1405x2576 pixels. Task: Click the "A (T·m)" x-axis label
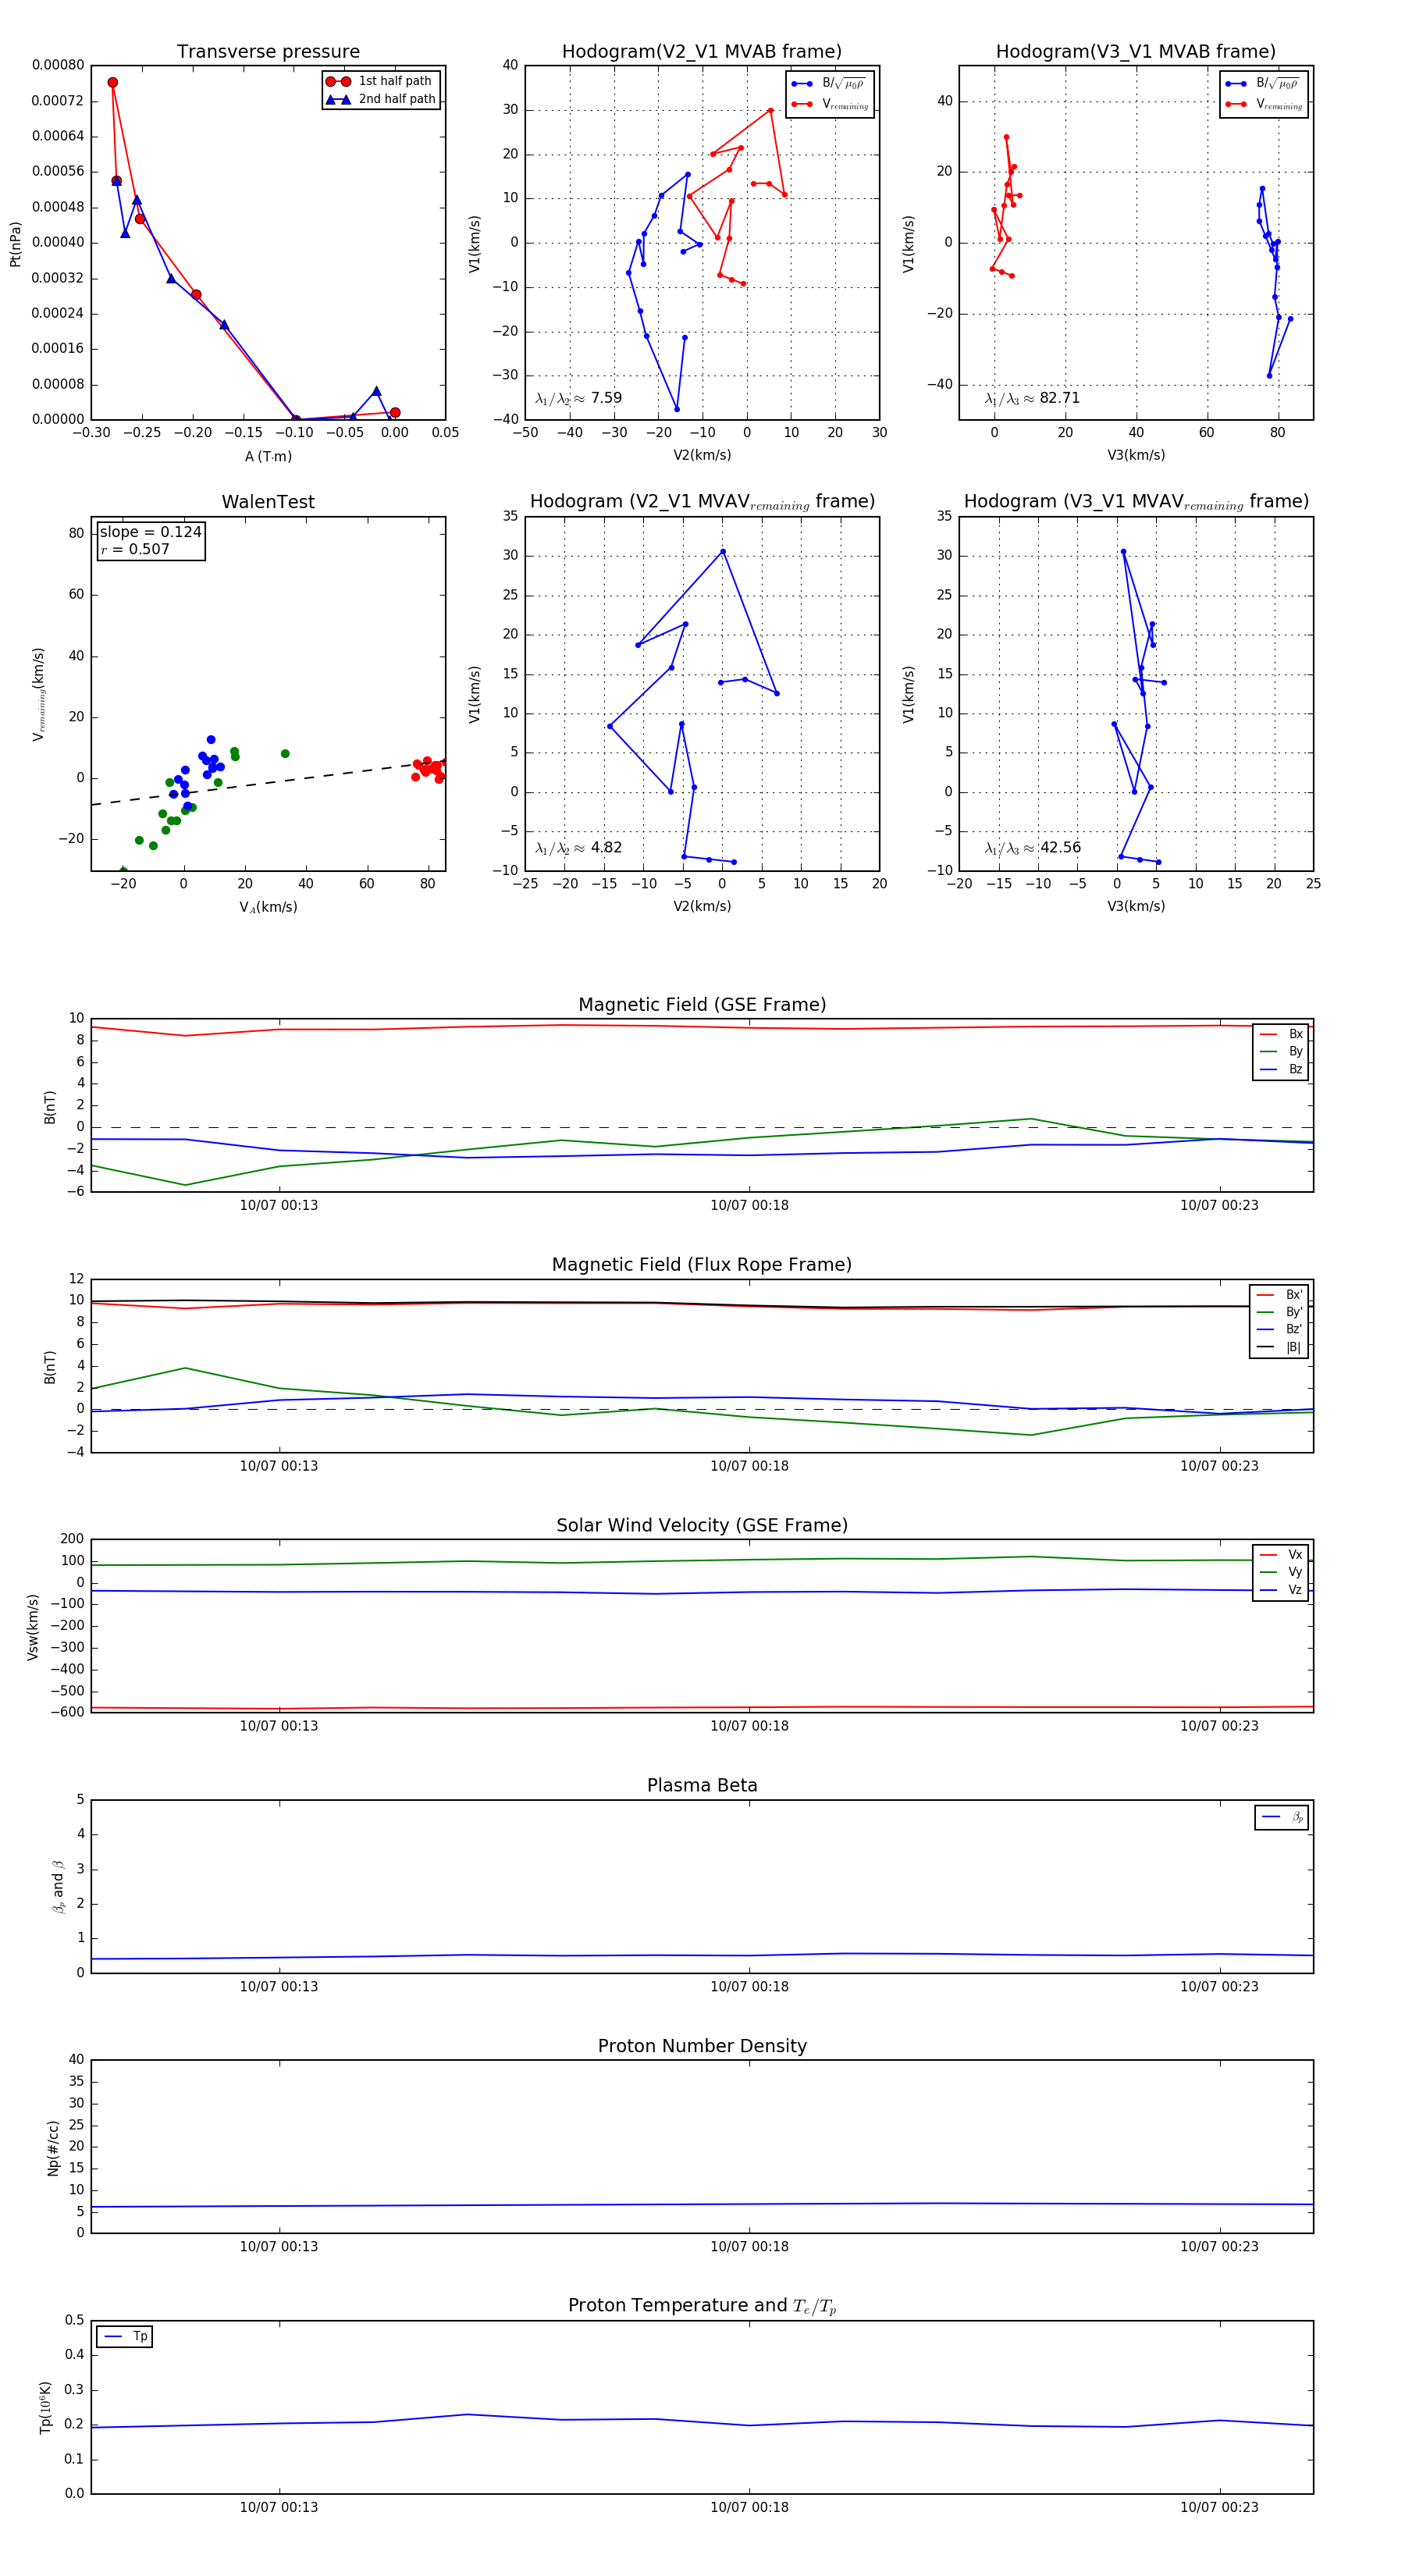pos(268,456)
